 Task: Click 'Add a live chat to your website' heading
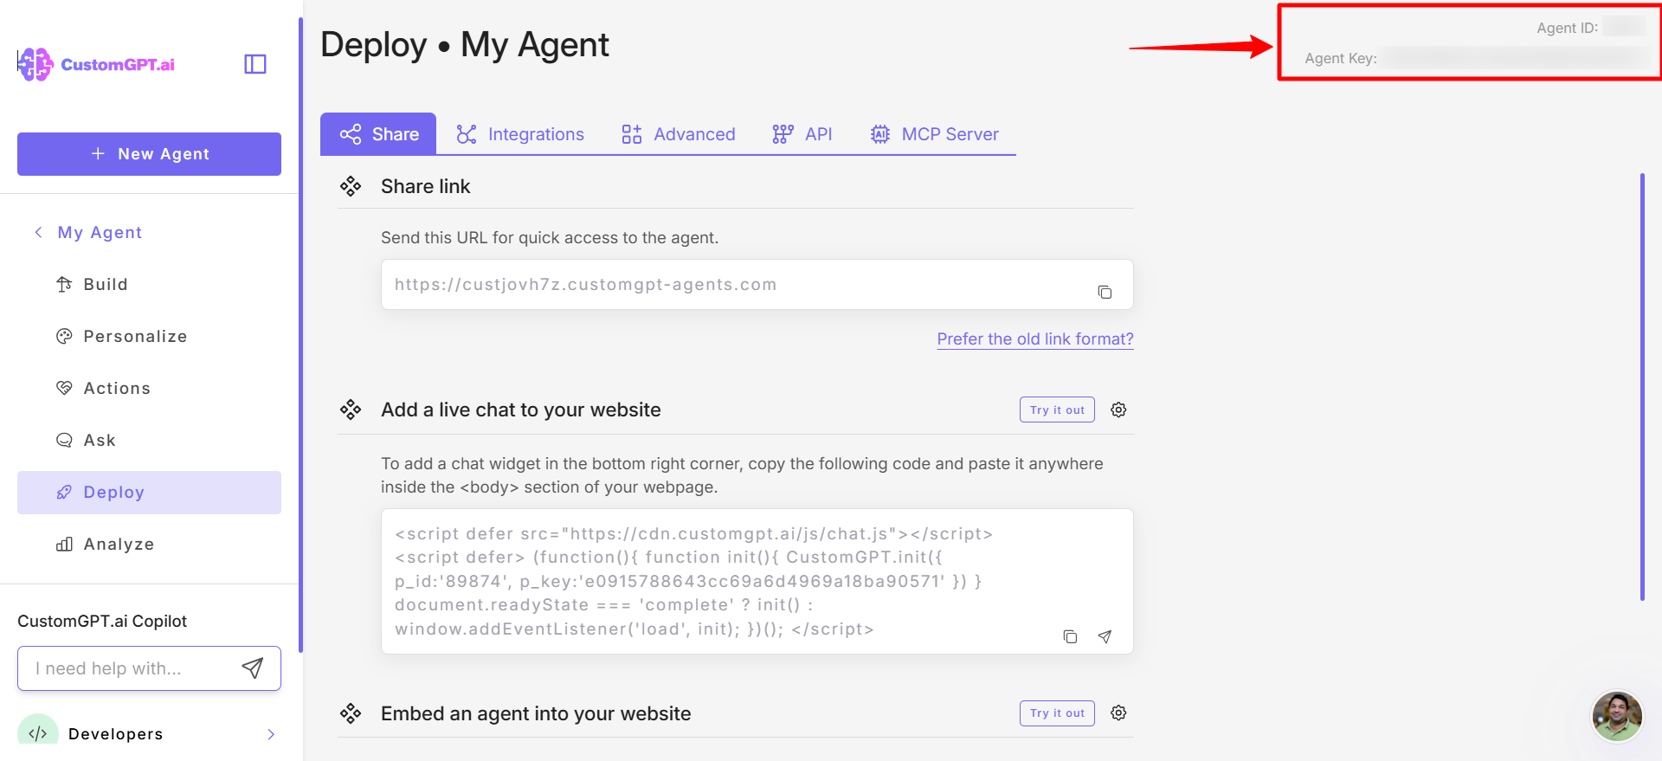tap(521, 410)
